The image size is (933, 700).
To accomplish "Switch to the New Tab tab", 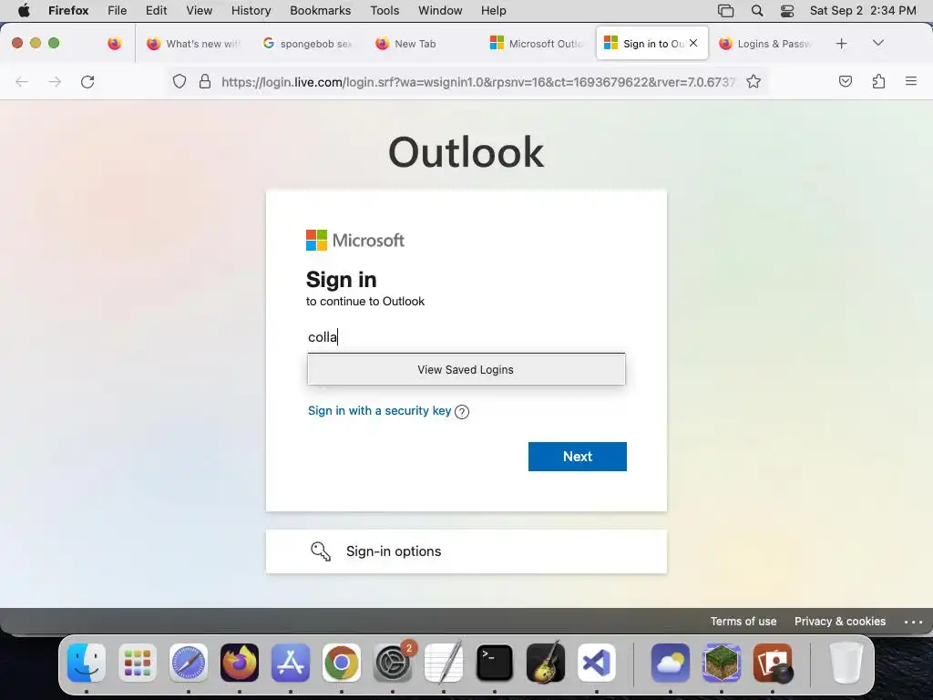I will coord(423,44).
